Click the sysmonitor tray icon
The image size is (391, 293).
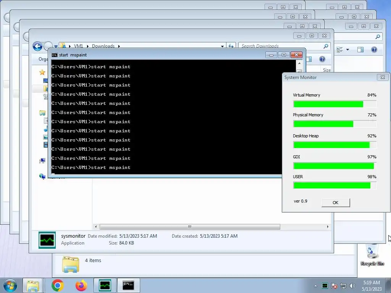coord(325,286)
